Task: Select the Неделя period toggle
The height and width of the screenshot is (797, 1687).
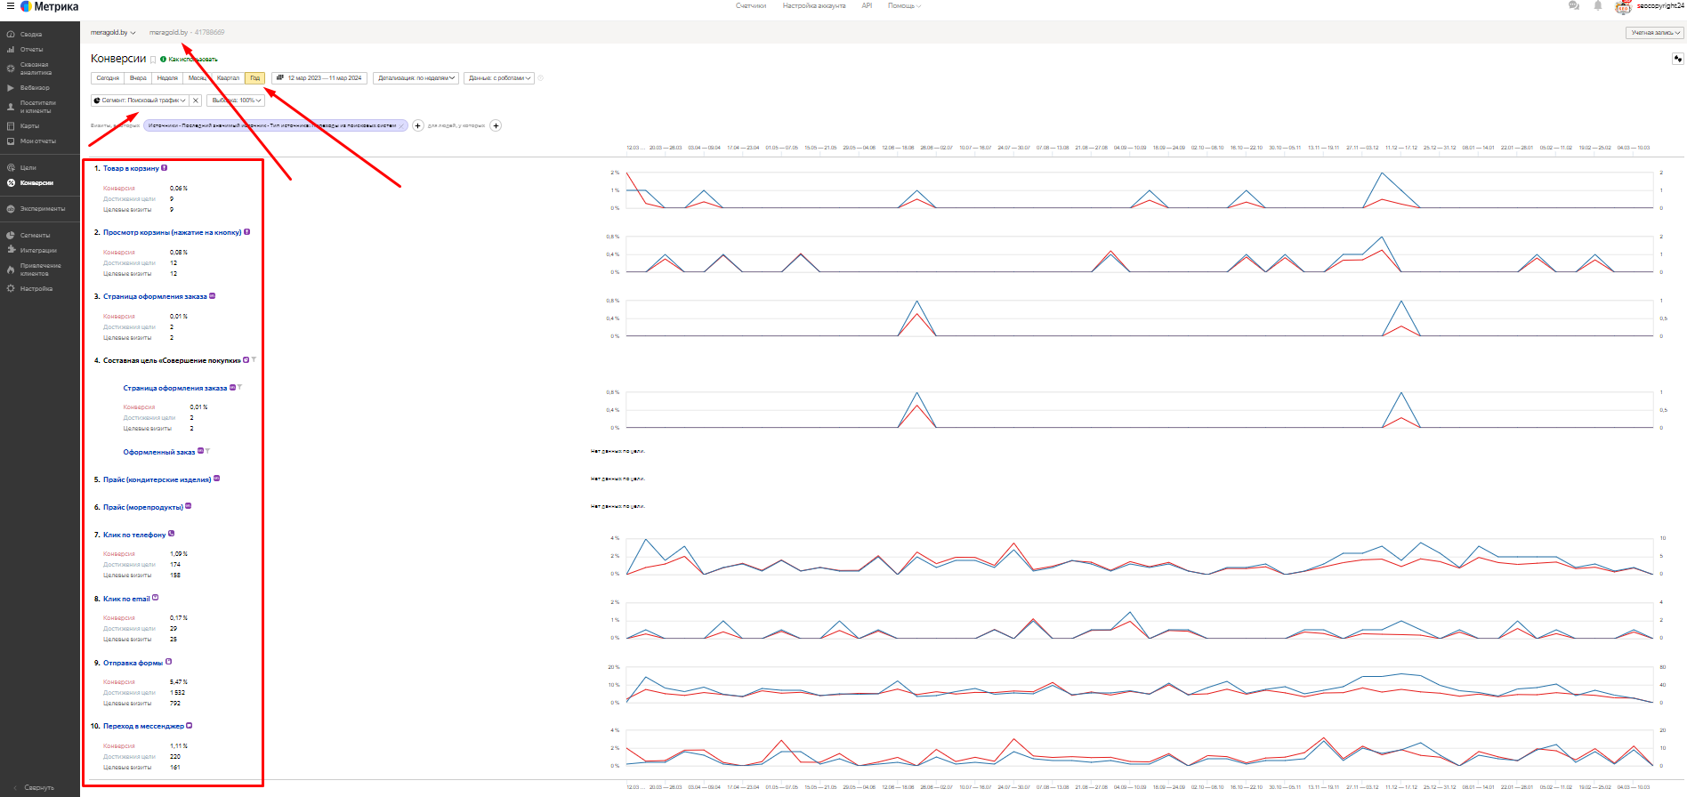Action: (x=167, y=77)
